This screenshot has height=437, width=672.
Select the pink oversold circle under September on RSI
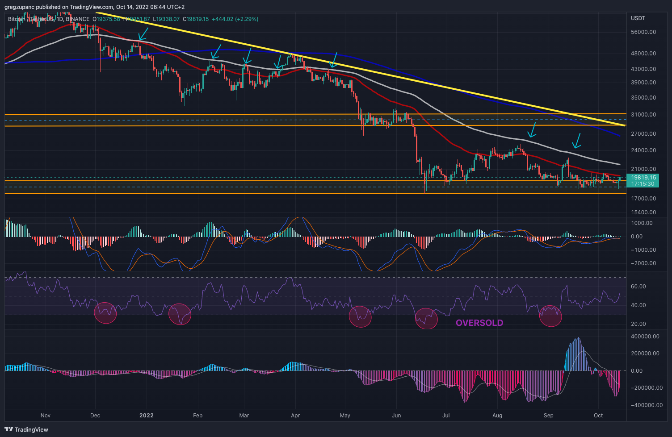coord(551,316)
